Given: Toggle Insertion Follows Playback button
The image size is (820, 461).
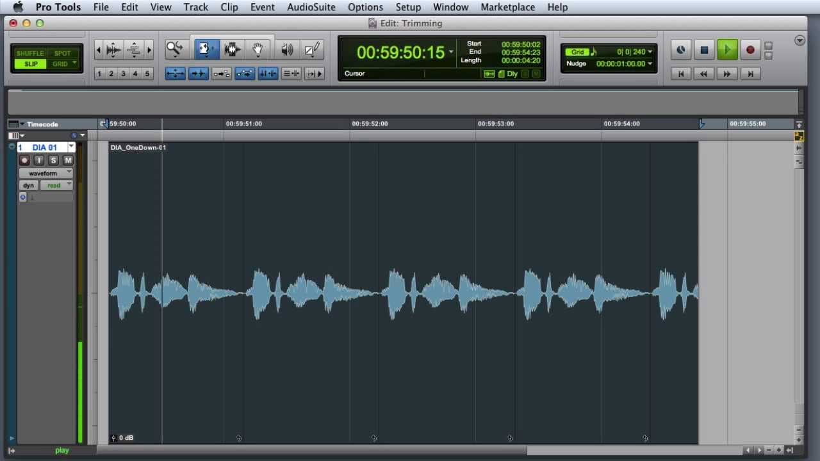Looking at the screenshot, I should (x=314, y=74).
